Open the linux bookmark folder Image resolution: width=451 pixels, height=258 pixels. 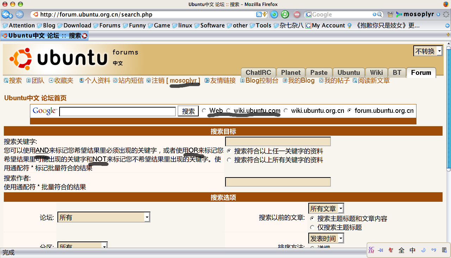tap(182, 25)
